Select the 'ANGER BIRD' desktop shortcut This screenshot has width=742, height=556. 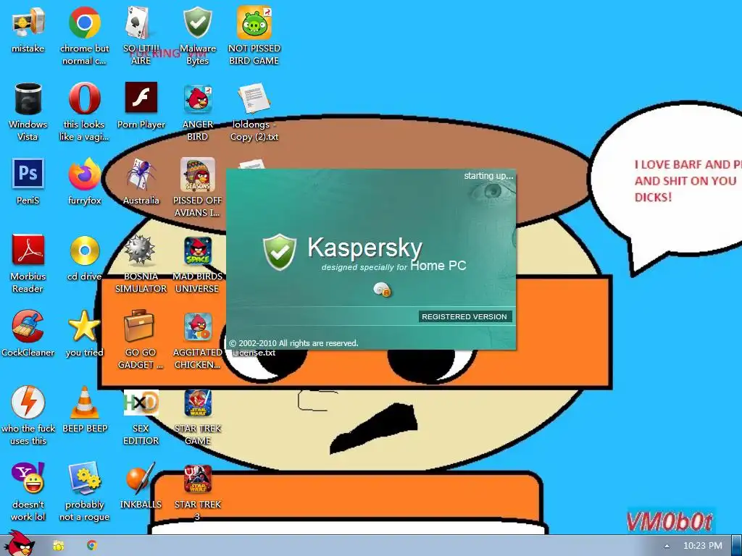pyautogui.click(x=197, y=98)
